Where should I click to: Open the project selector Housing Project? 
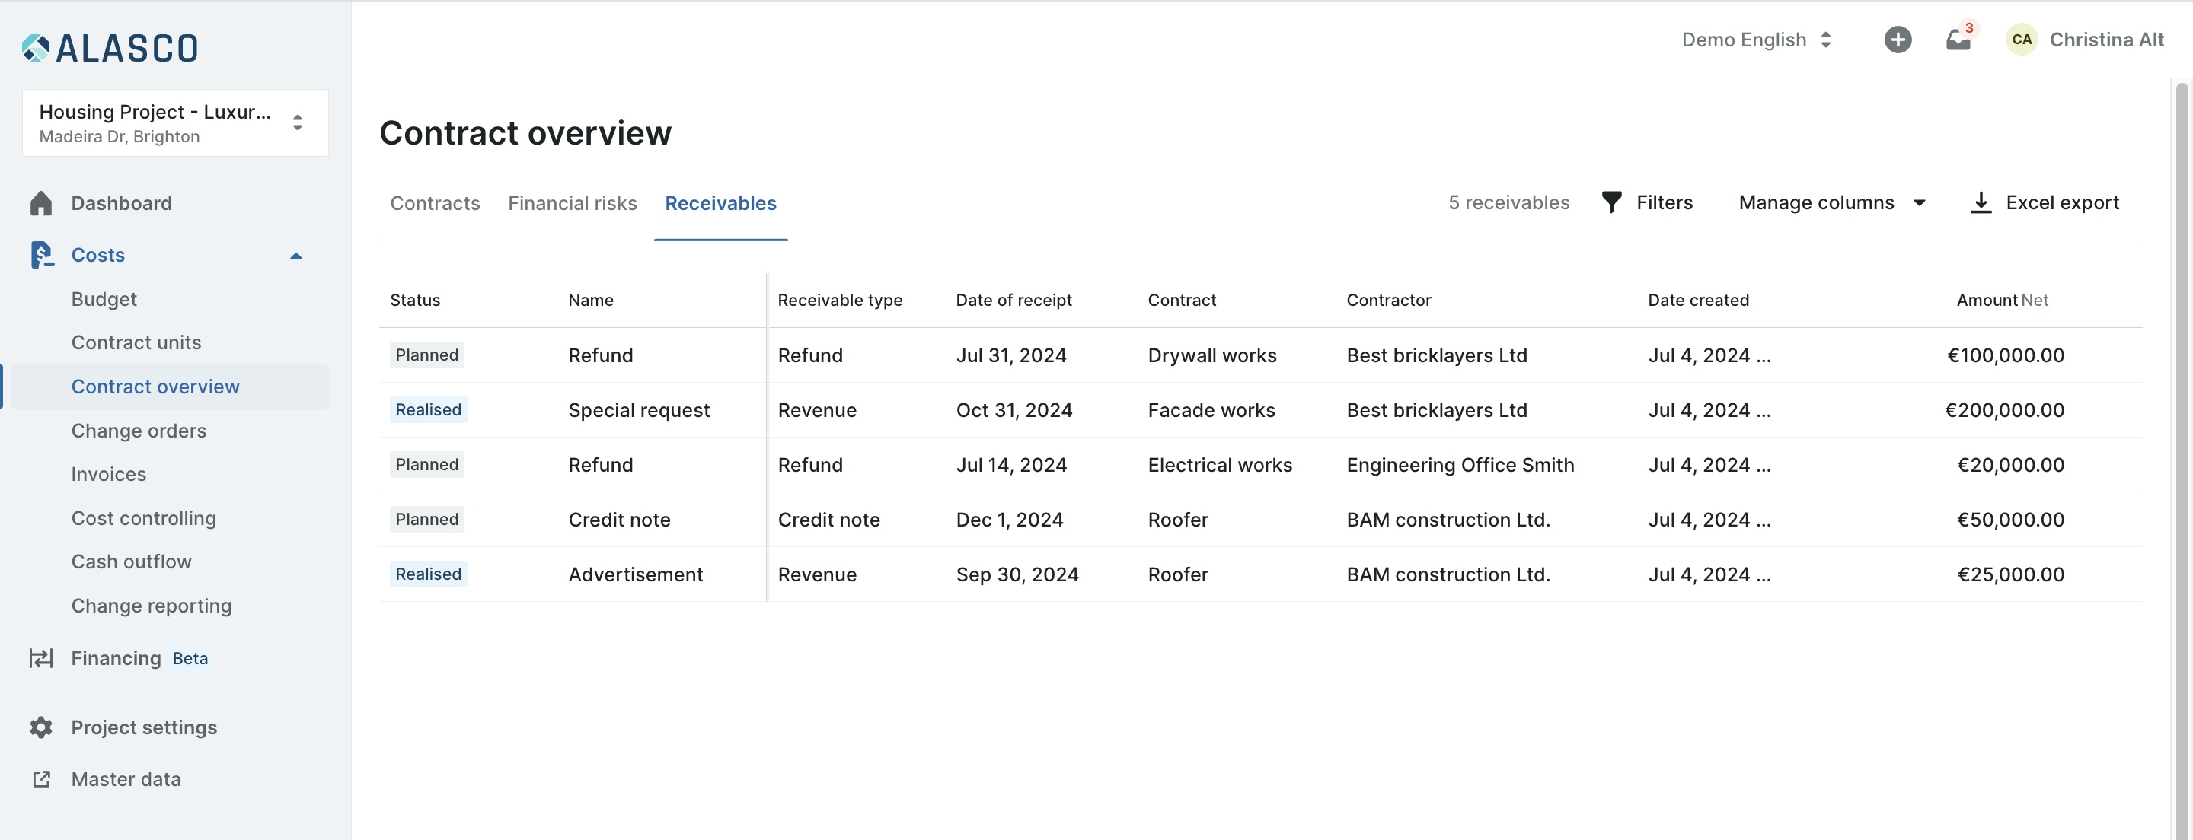click(x=175, y=123)
